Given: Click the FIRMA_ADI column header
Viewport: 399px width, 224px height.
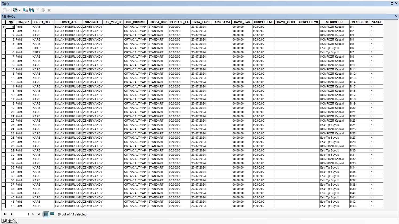Looking at the screenshot, I should (x=68, y=22).
